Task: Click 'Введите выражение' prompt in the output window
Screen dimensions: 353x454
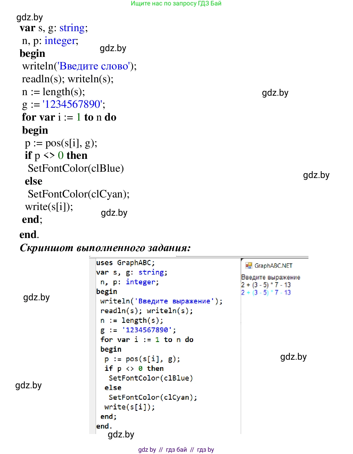Action: click(x=270, y=277)
